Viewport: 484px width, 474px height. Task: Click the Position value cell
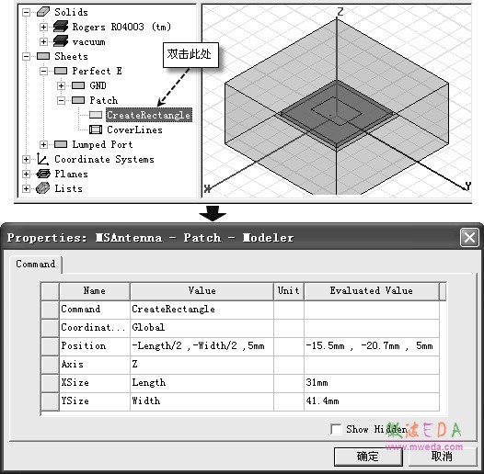pos(202,346)
